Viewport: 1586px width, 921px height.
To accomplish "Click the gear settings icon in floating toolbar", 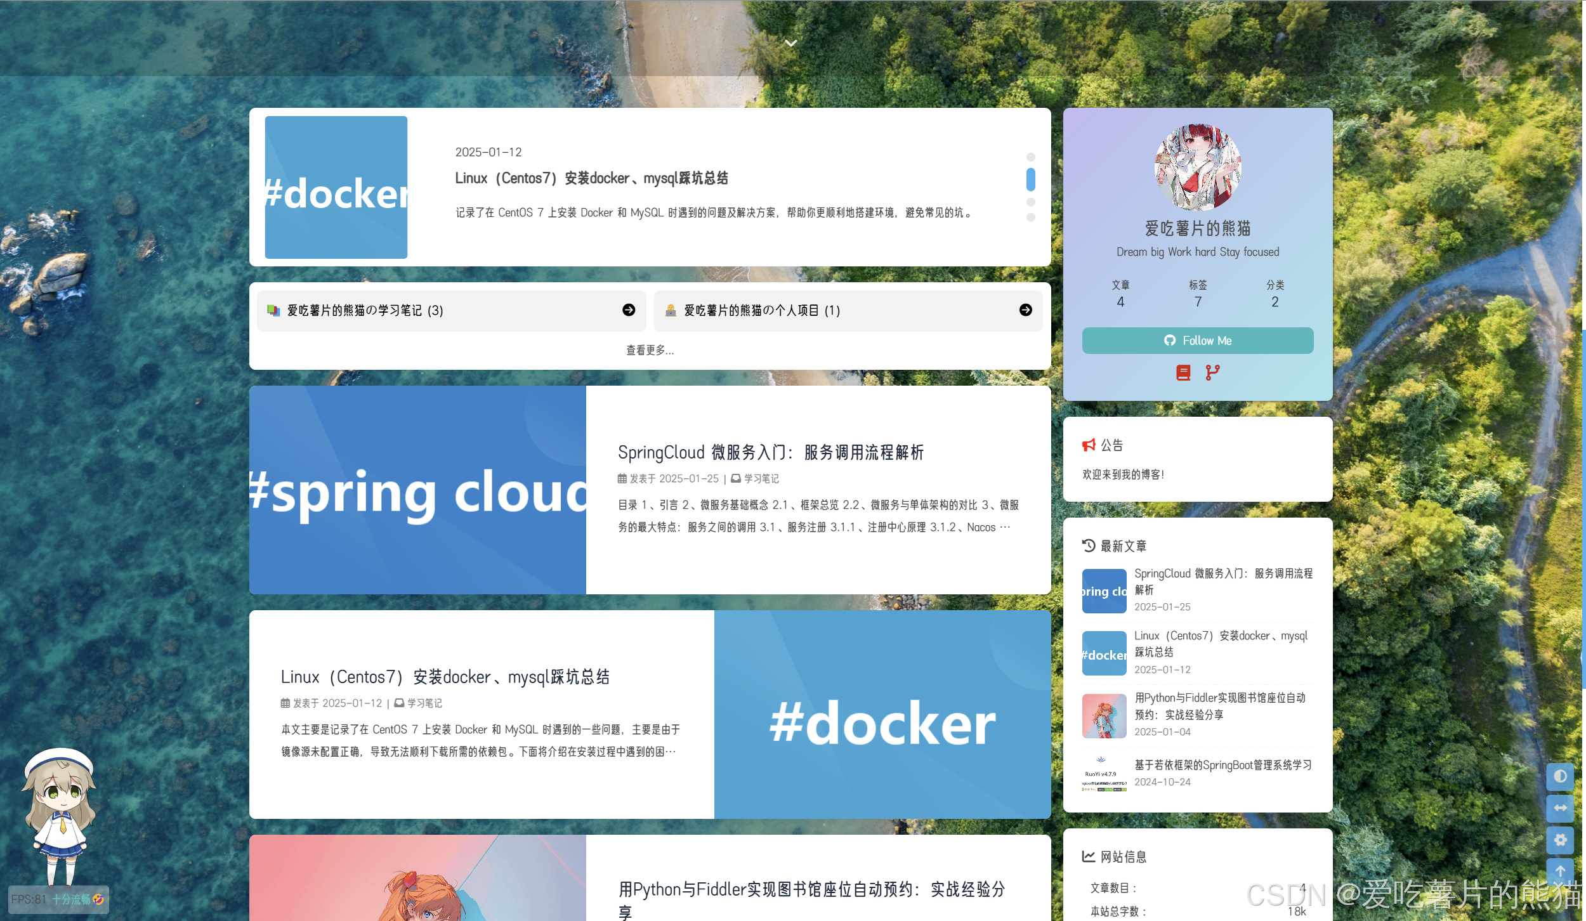I will click(1560, 840).
